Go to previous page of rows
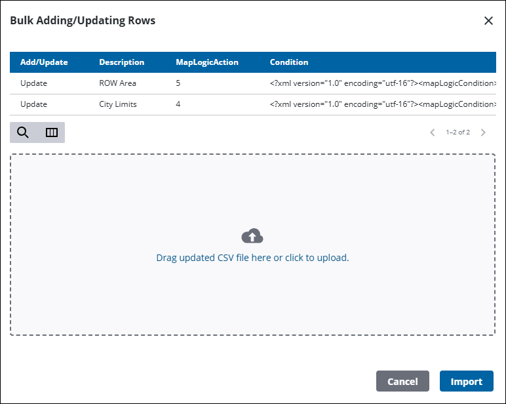This screenshot has width=506, height=404. 433,132
